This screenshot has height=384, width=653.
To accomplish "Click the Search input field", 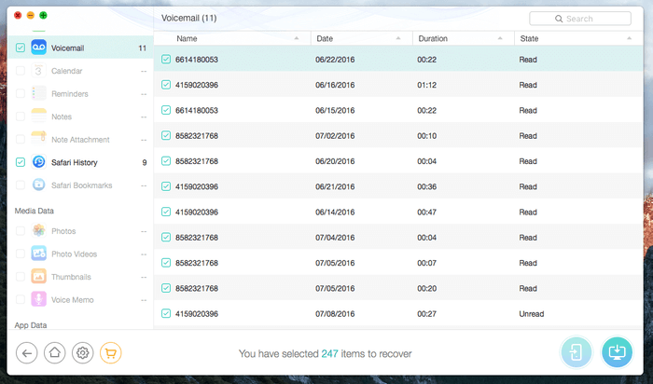I will 585,19.
